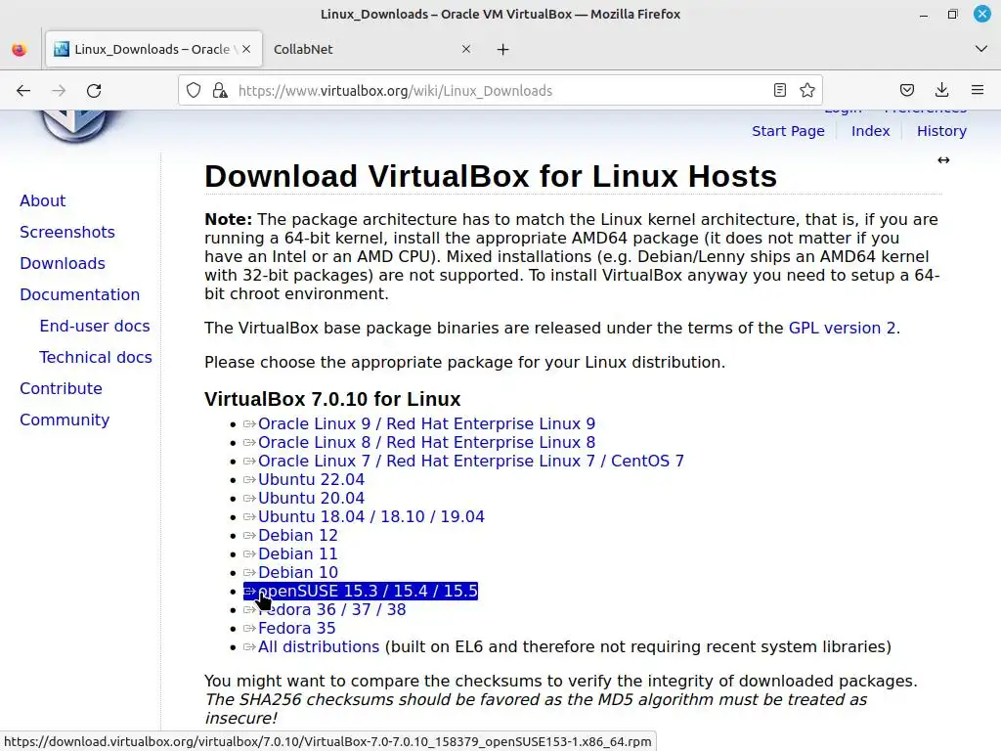Close the Linux_Downloads tab
Viewport: 1001px width, 751px height.
pyautogui.click(x=246, y=49)
